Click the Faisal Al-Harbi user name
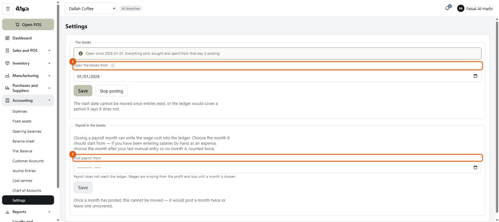Viewport: 499px width, 222px height. [x=479, y=9]
